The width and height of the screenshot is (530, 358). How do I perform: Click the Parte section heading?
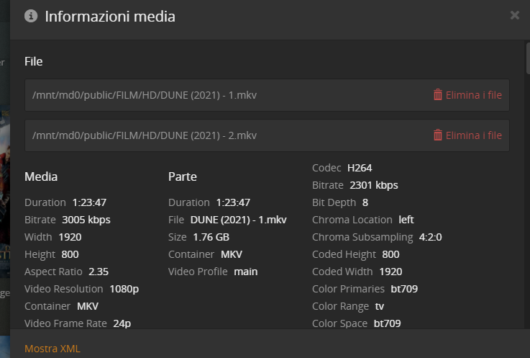183,176
